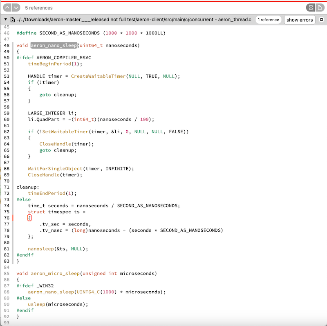Click the aeron_micro_sleep function name
The height and width of the screenshot is (326, 327).
coord(55,273)
